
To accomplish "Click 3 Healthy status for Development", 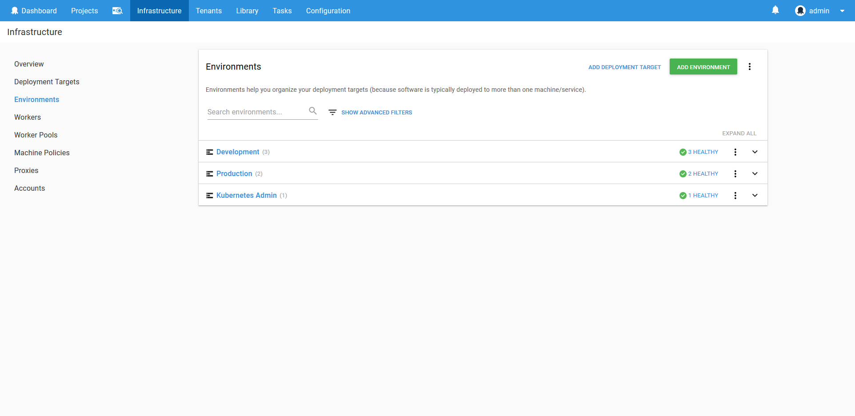I will click(x=702, y=152).
